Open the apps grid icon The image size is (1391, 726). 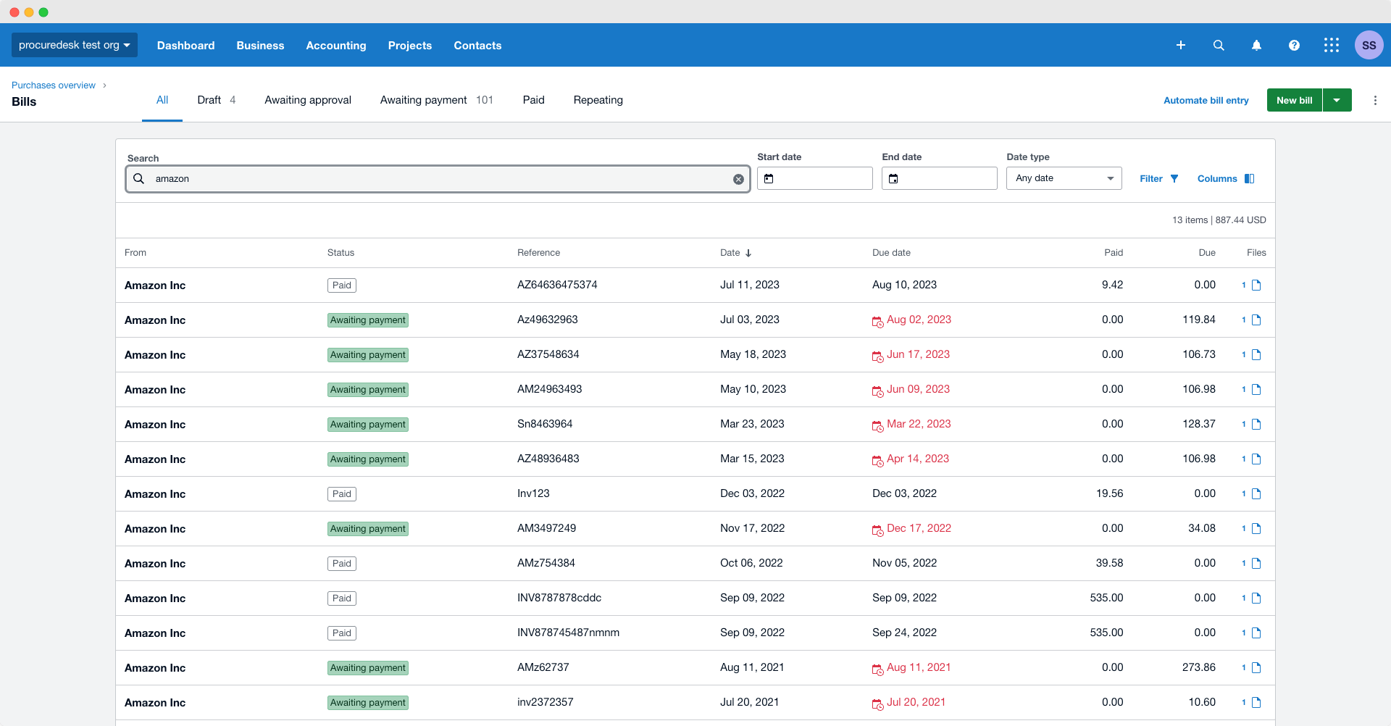pos(1332,45)
